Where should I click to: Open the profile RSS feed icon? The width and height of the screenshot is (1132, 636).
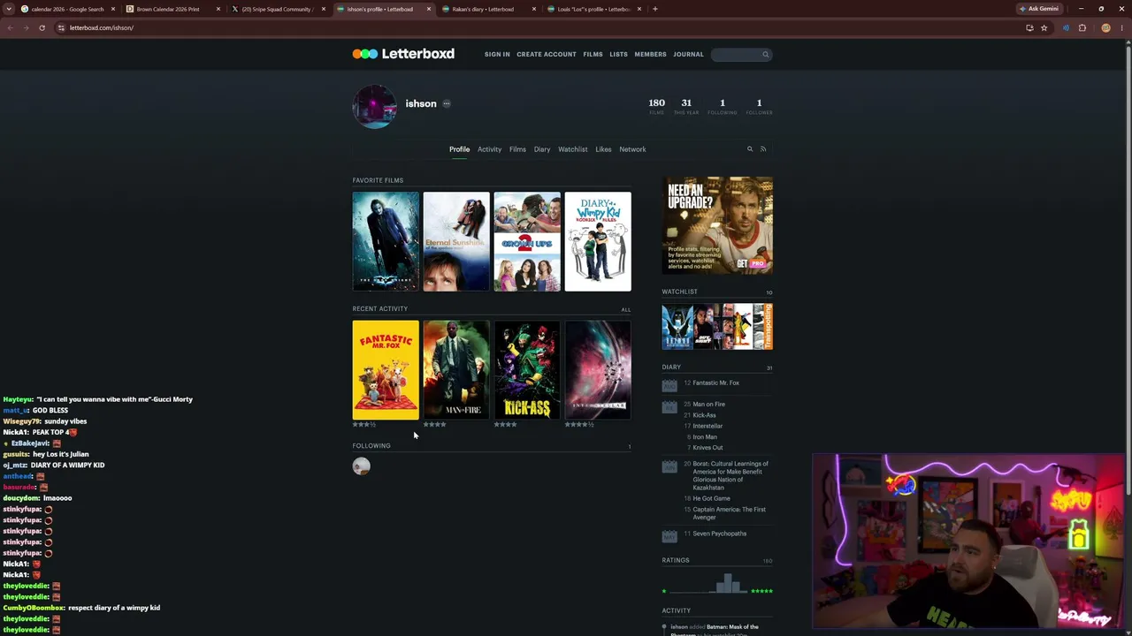coord(763,149)
